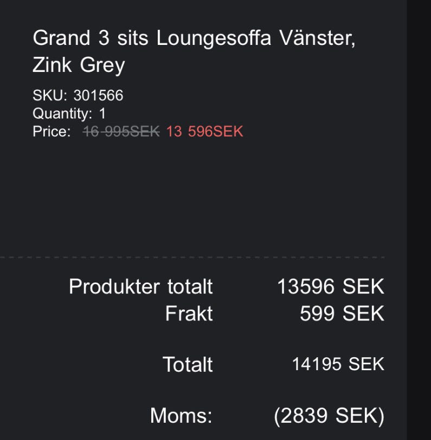The image size is (431, 440).
Task: Click the VAT amount (2839 SEK)
Action: (329, 416)
